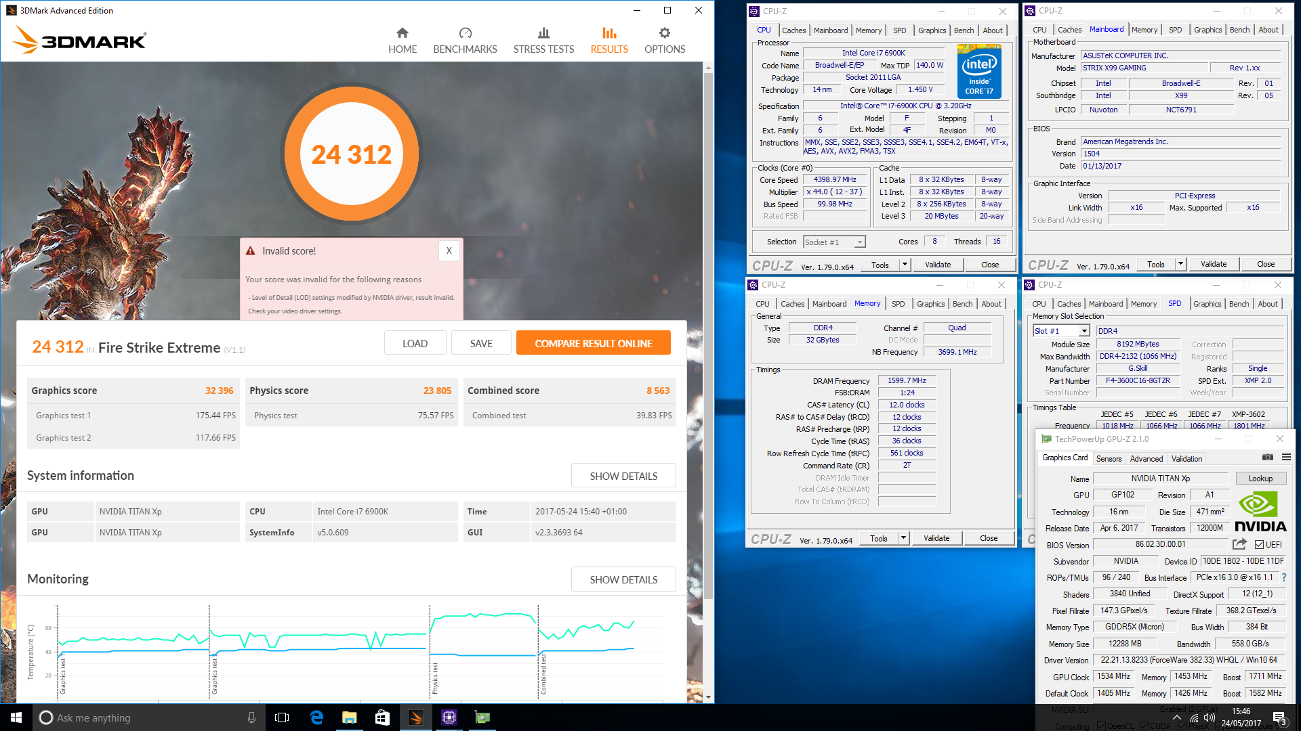
Task: Click the Bus Interface question mark in GPU-Z
Action: [1284, 577]
